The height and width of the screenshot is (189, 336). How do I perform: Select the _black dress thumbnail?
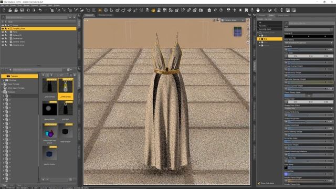50,86
